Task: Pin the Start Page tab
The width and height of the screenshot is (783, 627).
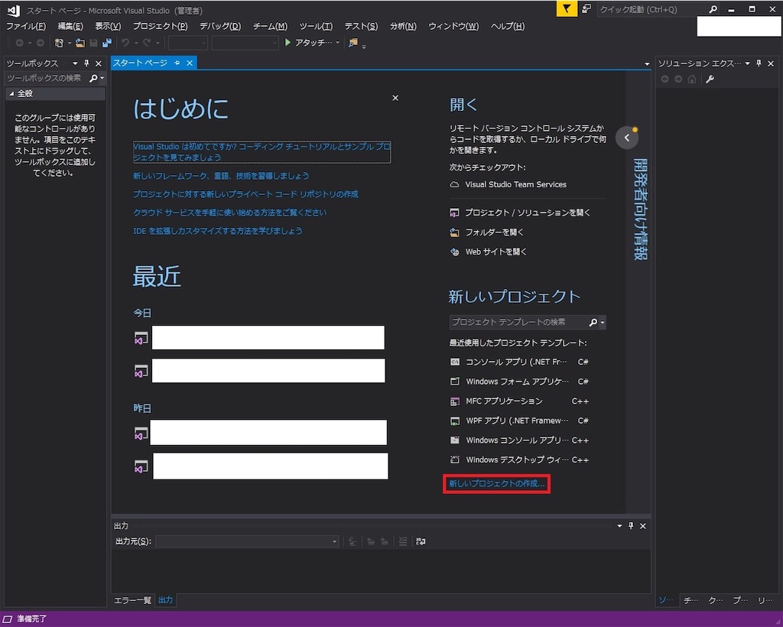Action: coord(177,63)
